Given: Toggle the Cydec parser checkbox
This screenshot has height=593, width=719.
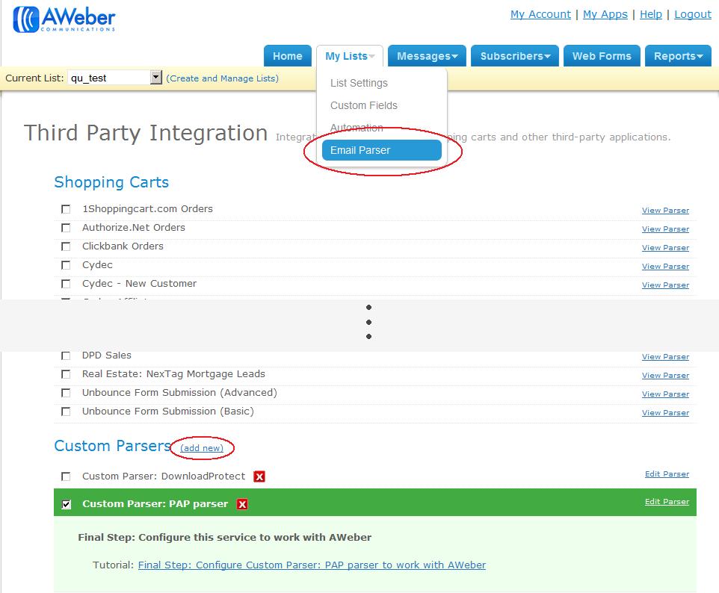Looking at the screenshot, I should [x=66, y=265].
